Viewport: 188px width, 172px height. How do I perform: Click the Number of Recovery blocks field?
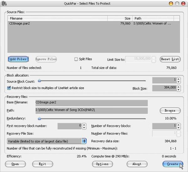click(164, 126)
